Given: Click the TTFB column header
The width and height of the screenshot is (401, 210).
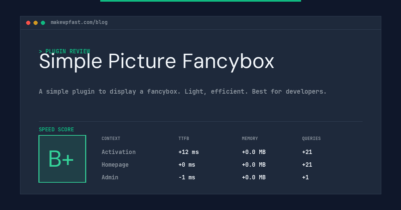Looking at the screenshot, I should click(x=184, y=139).
